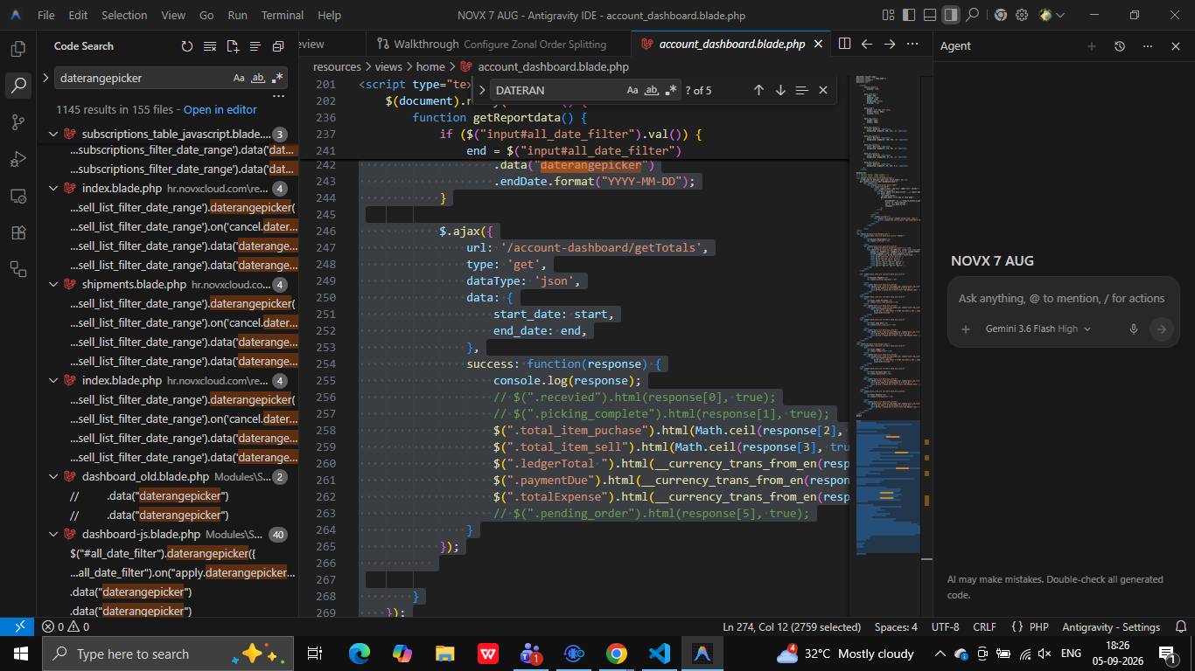Collapse the dashboard-js.blade.php results group
This screenshot has height=671, width=1195.
[x=53, y=534]
